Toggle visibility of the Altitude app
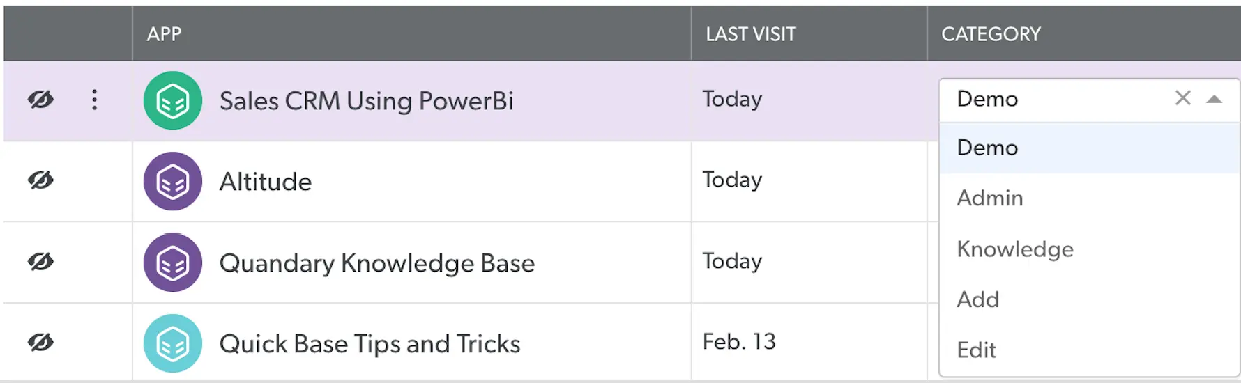The width and height of the screenshot is (1241, 383). (40, 180)
